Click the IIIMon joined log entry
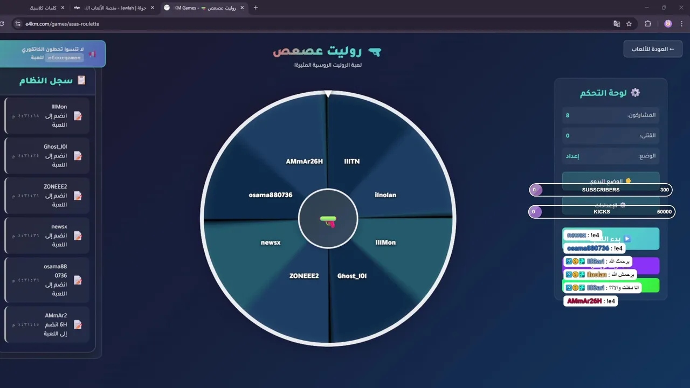 [x=47, y=116]
